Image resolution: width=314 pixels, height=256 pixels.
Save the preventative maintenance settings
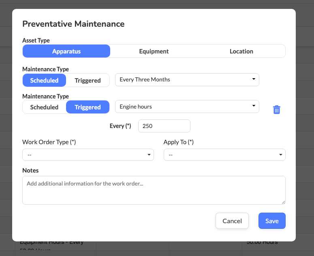click(272, 221)
